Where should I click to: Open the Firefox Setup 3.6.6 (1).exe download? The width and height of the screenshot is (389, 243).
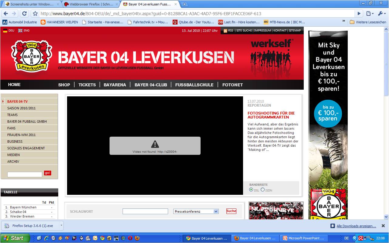coord(30,226)
